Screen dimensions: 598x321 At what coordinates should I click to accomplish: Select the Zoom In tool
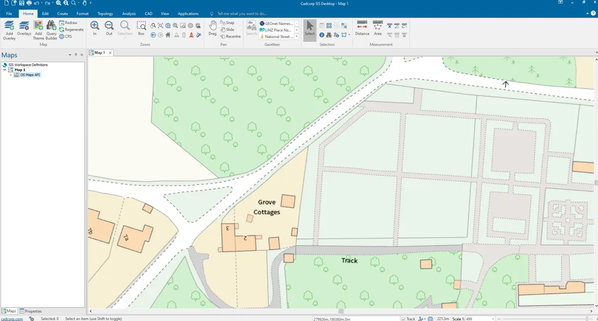point(95,28)
